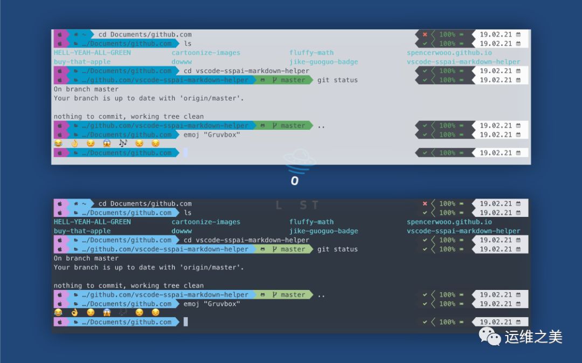This screenshot has height=363, width=582.
Task: Click the calendar icon on the dark terminal "git status" row
Action: pyautogui.click(x=518, y=250)
